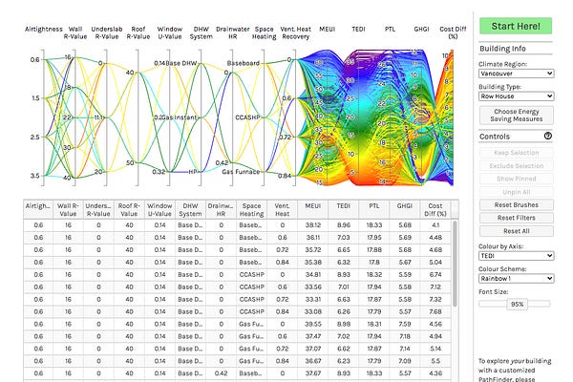Screen dimensions: 573x382
Task: Click the Reset All button
Action: click(x=516, y=231)
